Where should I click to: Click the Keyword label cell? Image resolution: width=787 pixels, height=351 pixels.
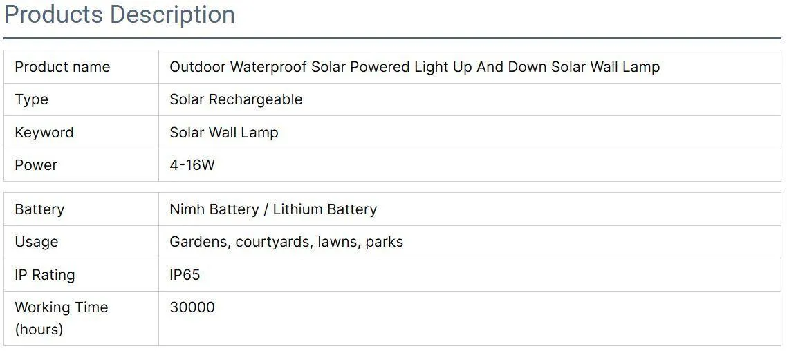(x=82, y=133)
